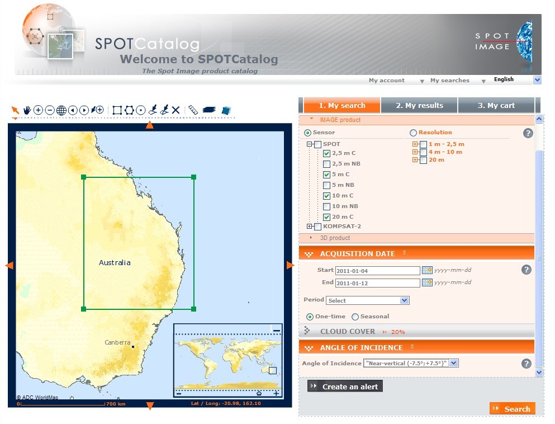
Task: Select the hand pan tool
Action: pyautogui.click(x=27, y=110)
